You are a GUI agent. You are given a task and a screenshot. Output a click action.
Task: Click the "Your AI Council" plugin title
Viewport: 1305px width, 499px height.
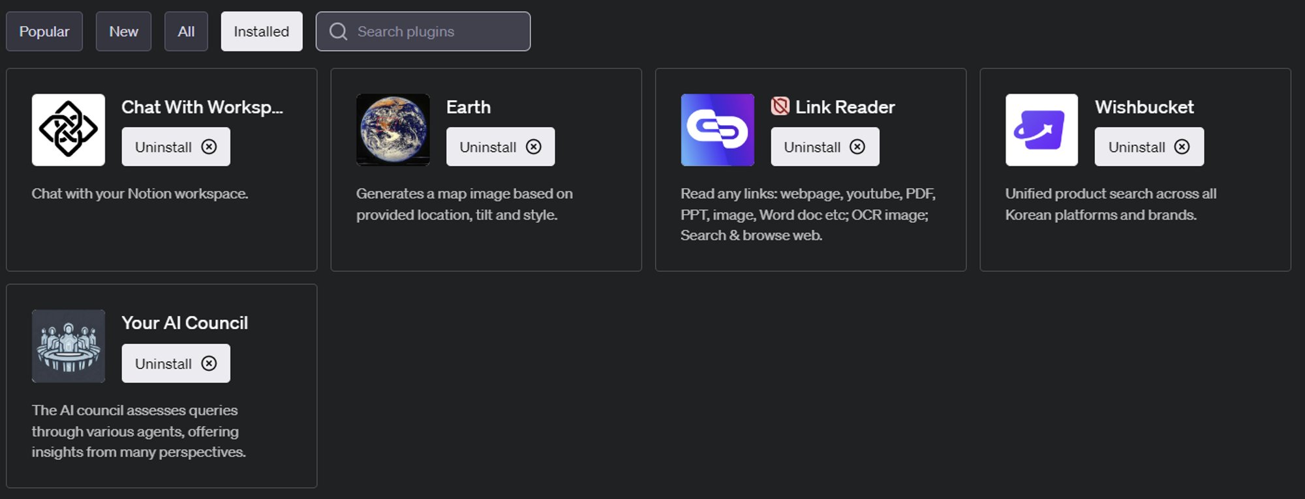coord(185,323)
